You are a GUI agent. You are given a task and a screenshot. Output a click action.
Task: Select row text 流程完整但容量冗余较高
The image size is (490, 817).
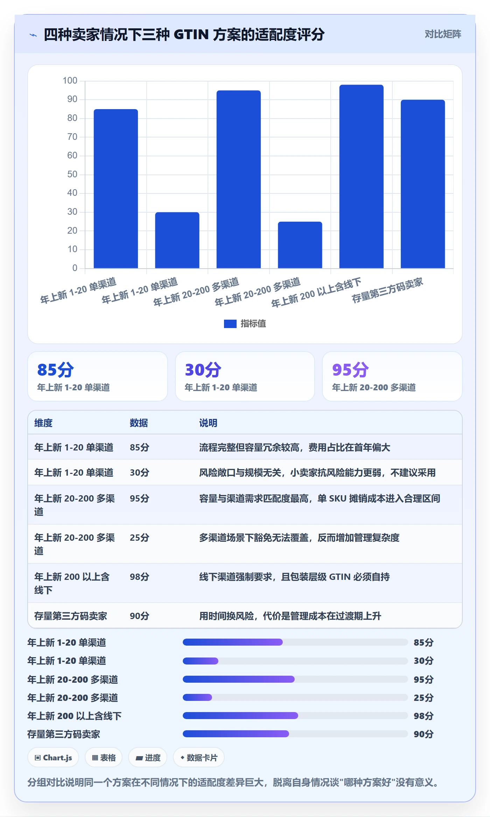click(x=249, y=447)
